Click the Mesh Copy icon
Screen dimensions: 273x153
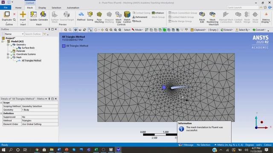[x=119, y=14]
